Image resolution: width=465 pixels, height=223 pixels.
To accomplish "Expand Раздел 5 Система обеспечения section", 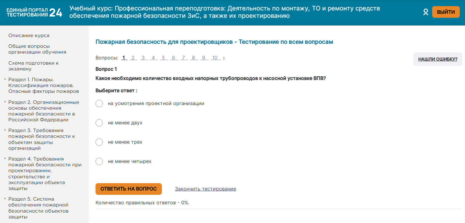I will coord(5,199).
